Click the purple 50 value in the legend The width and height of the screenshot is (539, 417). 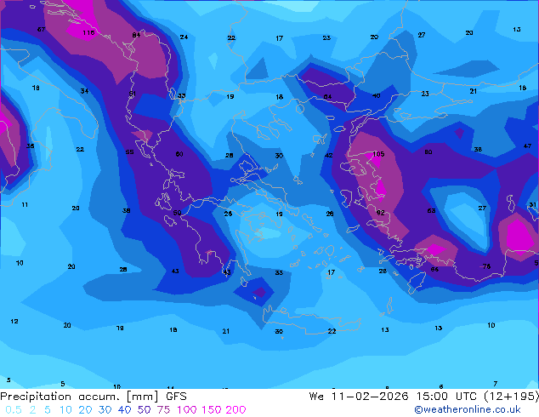click(144, 410)
